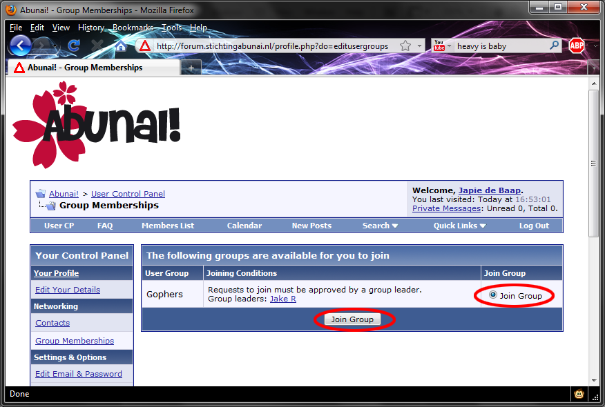Viewport: 605px width, 407px height.
Task: Go to User Control Panel breadcrumb link
Action: pos(128,194)
